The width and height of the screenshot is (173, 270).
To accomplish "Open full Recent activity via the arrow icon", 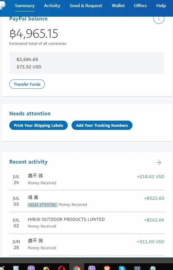I will tap(158, 162).
